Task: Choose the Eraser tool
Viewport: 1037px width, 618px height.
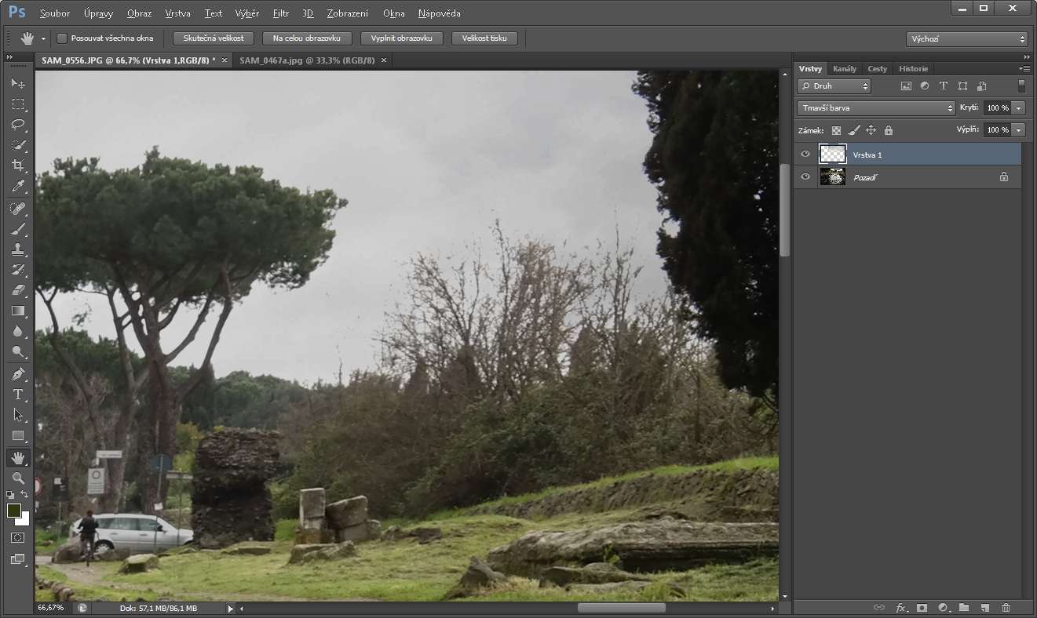Action: point(18,290)
